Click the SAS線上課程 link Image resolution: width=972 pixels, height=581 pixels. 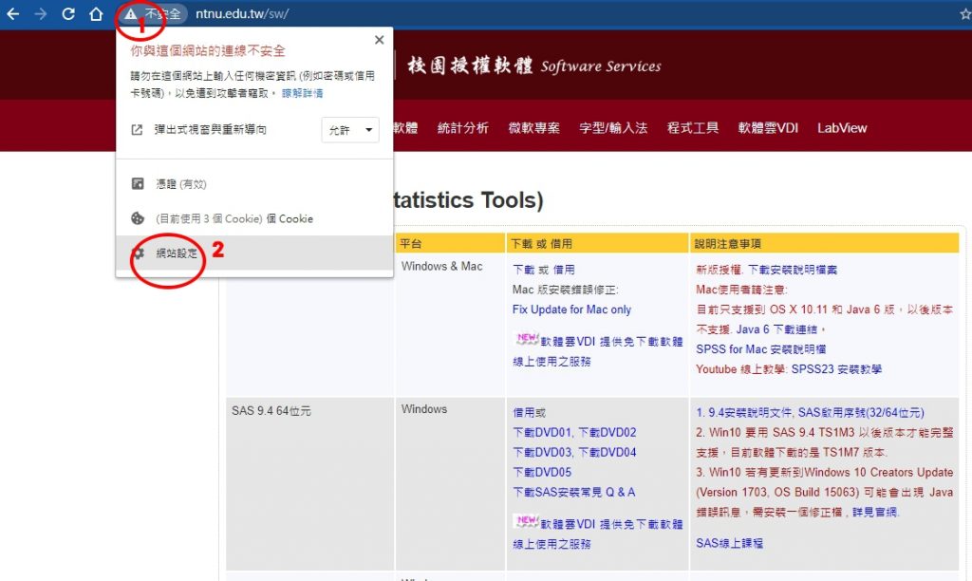click(x=729, y=543)
